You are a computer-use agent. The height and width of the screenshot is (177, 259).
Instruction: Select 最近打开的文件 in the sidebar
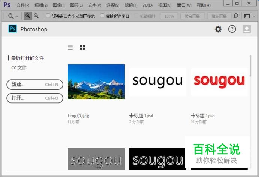27,58
